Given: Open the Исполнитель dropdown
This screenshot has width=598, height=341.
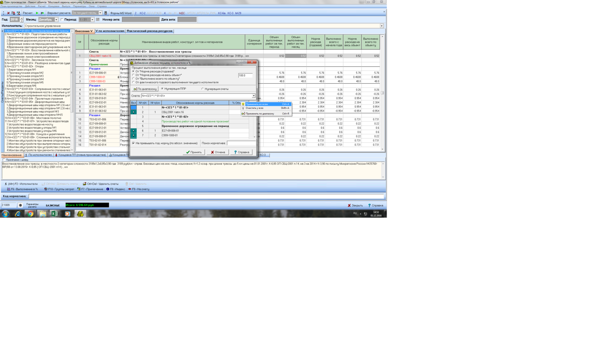Looking at the screenshot, I should pos(382,26).
